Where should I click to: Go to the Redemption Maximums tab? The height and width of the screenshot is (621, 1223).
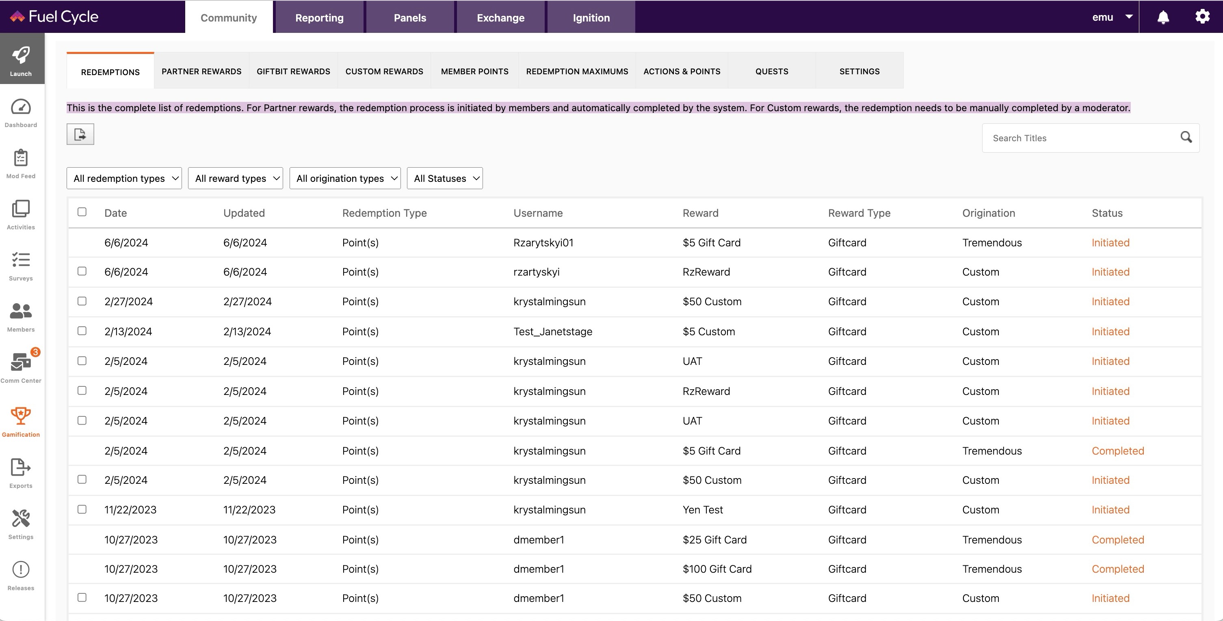tap(577, 71)
